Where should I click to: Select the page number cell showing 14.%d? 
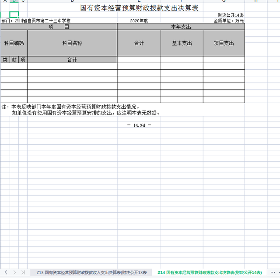(x=139, y=125)
